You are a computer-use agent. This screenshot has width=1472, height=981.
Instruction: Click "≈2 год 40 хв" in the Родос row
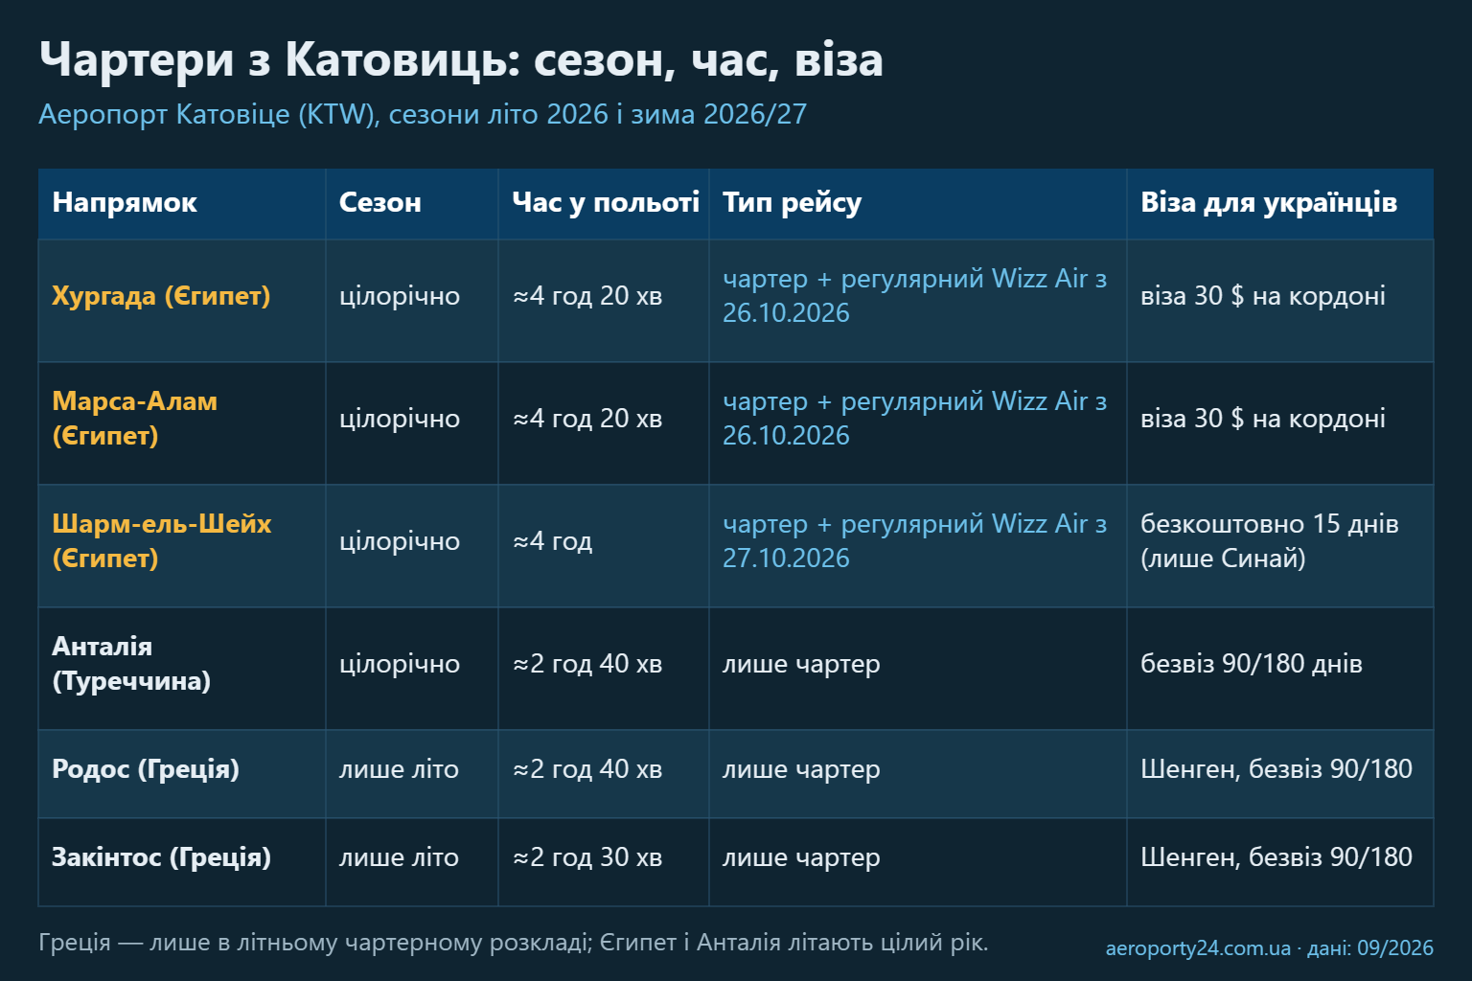[587, 769]
